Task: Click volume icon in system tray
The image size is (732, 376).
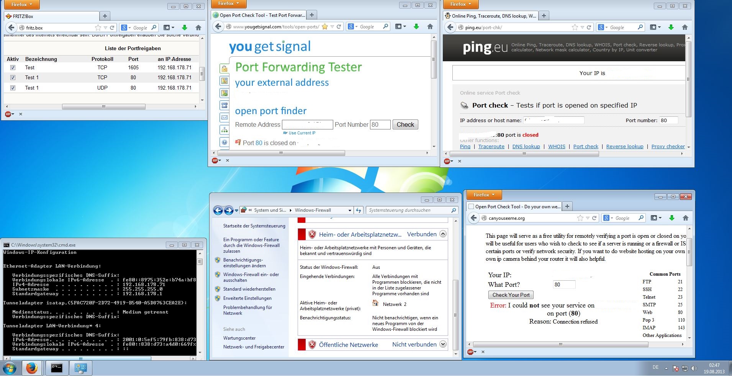Action: [x=694, y=368]
